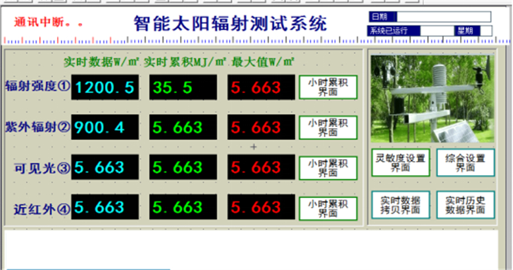Click the 实时数据W/㎡ column header
The width and height of the screenshot is (513, 270).
(101, 62)
